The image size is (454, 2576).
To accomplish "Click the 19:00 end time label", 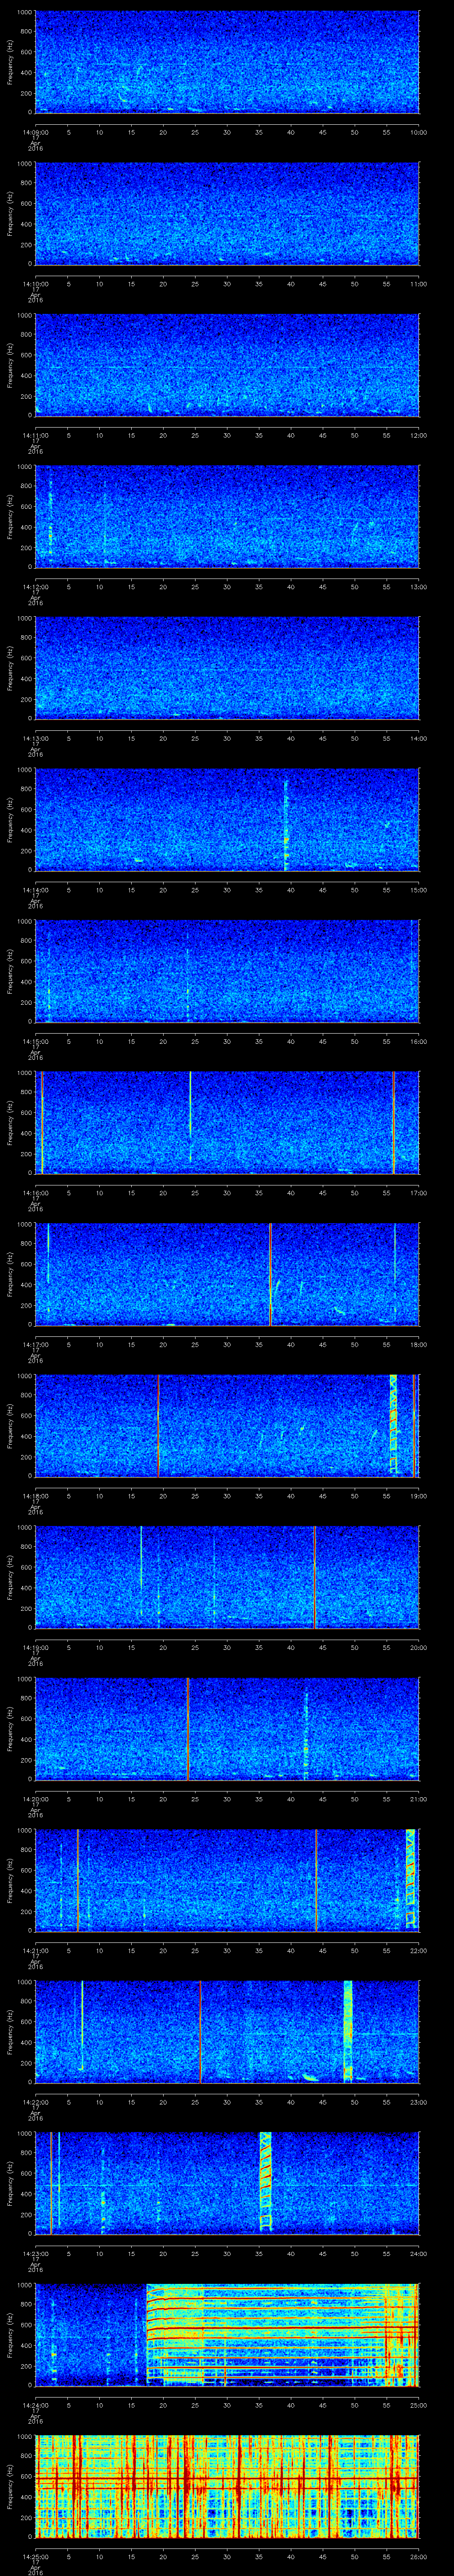I will tap(418, 1495).
